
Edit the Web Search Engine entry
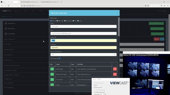(52, 74)
